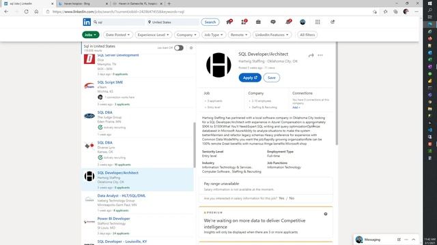Switch to the Haven Hospice Bing tab
This screenshot has height=245, width=437.
click(x=83, y=3)
